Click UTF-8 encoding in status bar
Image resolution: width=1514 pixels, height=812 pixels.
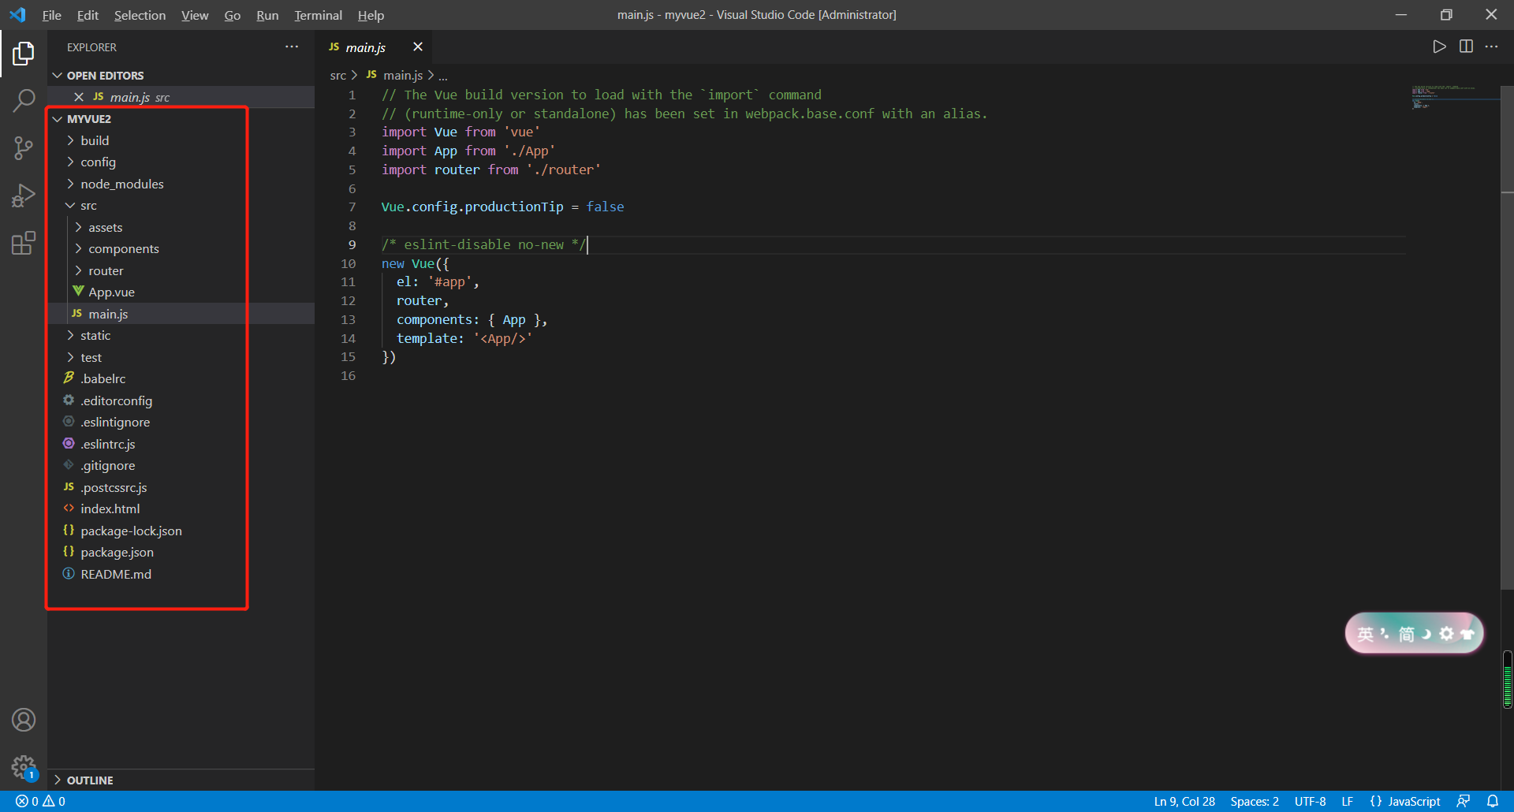(x=1310, y=801)
